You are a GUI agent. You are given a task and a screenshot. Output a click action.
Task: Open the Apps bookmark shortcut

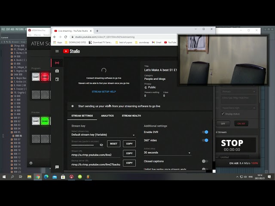tap(58, 42)
